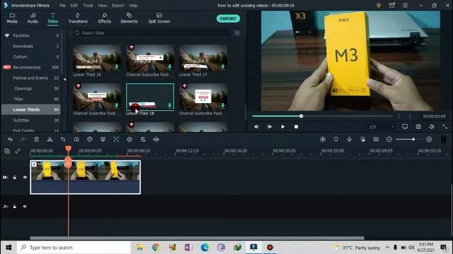The height and width of the screenshot is (254, 453).
Task: Download the Lower Third 16 title
Action: point(116,67)
